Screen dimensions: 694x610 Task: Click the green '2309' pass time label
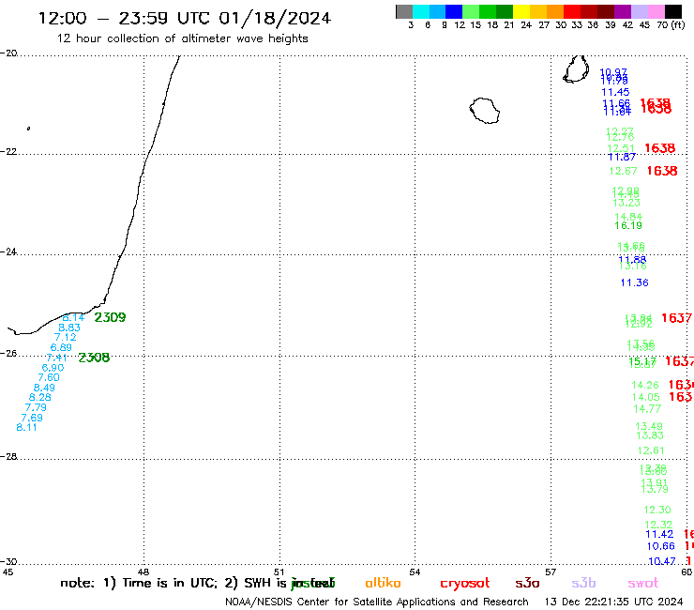pos(111,317)
